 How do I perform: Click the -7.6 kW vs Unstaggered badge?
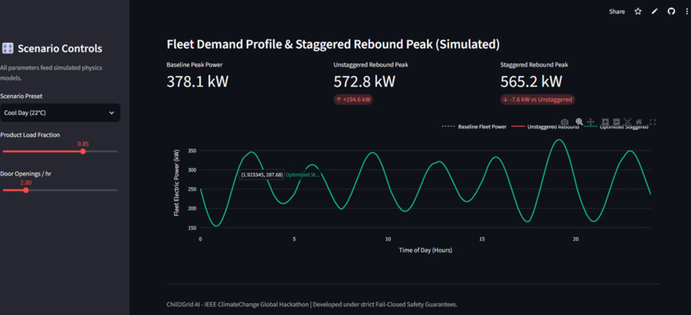click(x=538, y=99)
